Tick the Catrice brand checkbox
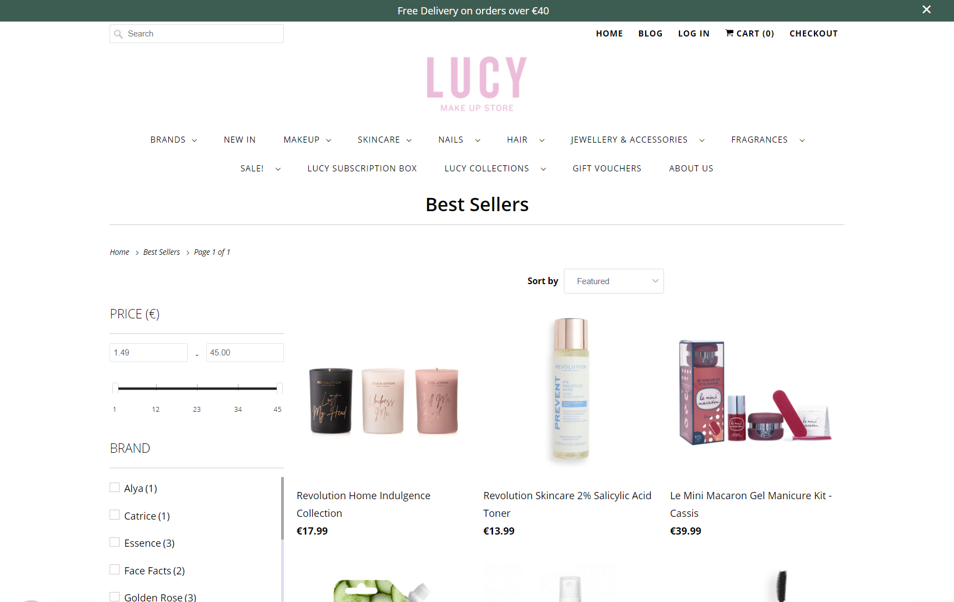The image size is (954, 602). click(115, 515)
